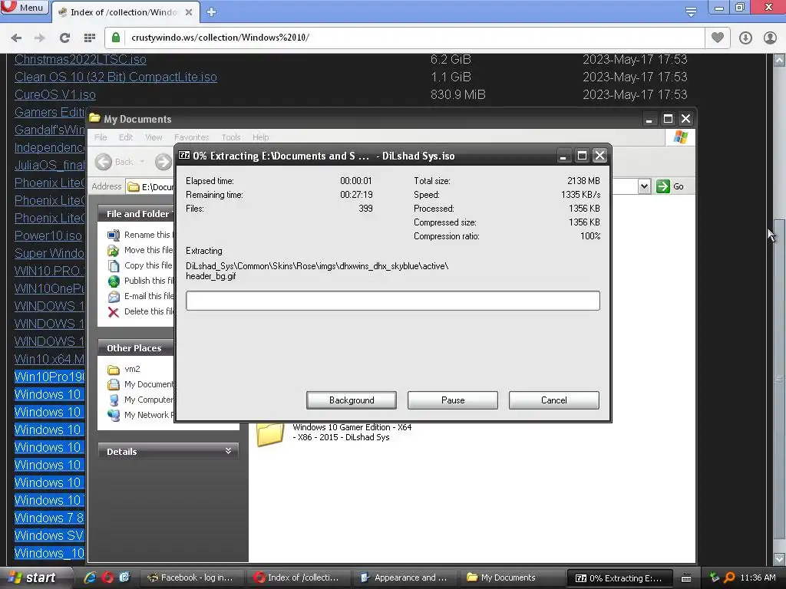Click Back button in My Documents
The image size is (786, 589).
[115, 162]
